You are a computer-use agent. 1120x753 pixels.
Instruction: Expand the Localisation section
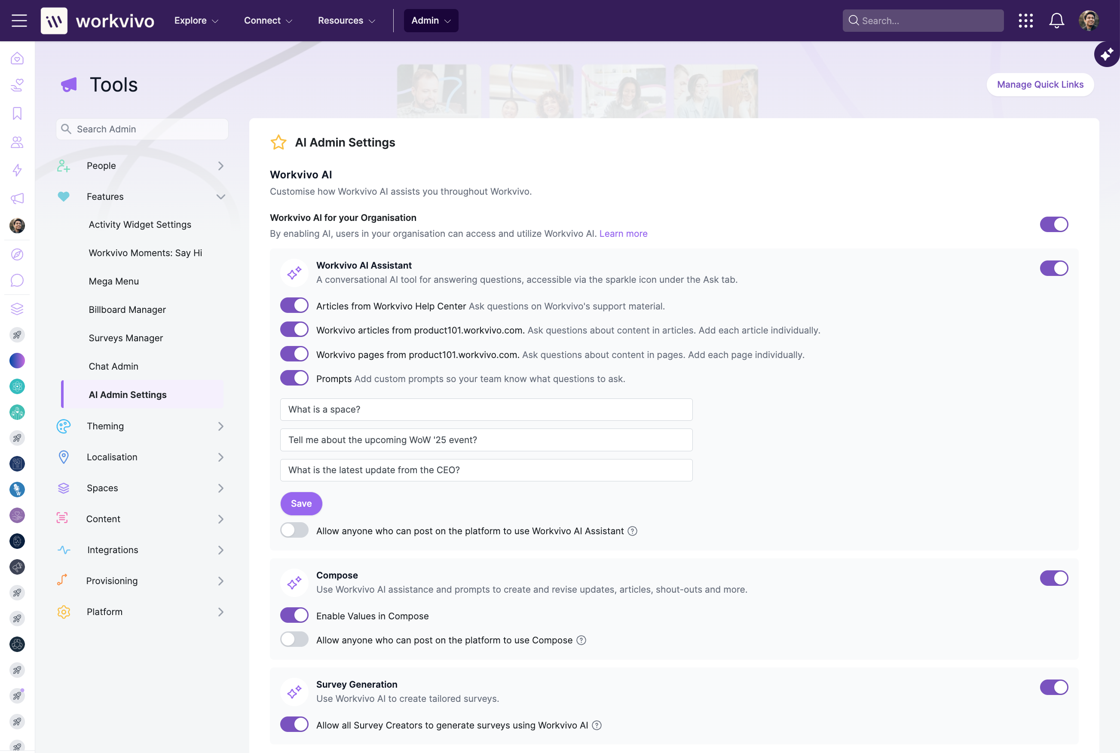141,457
